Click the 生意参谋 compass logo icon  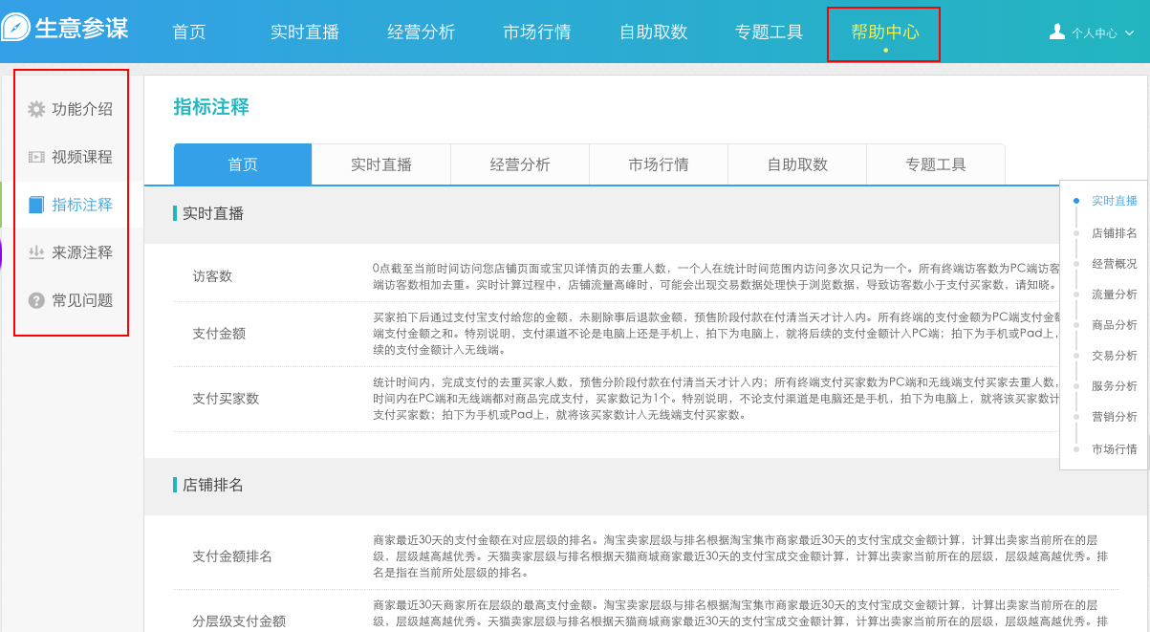[15, 28]
